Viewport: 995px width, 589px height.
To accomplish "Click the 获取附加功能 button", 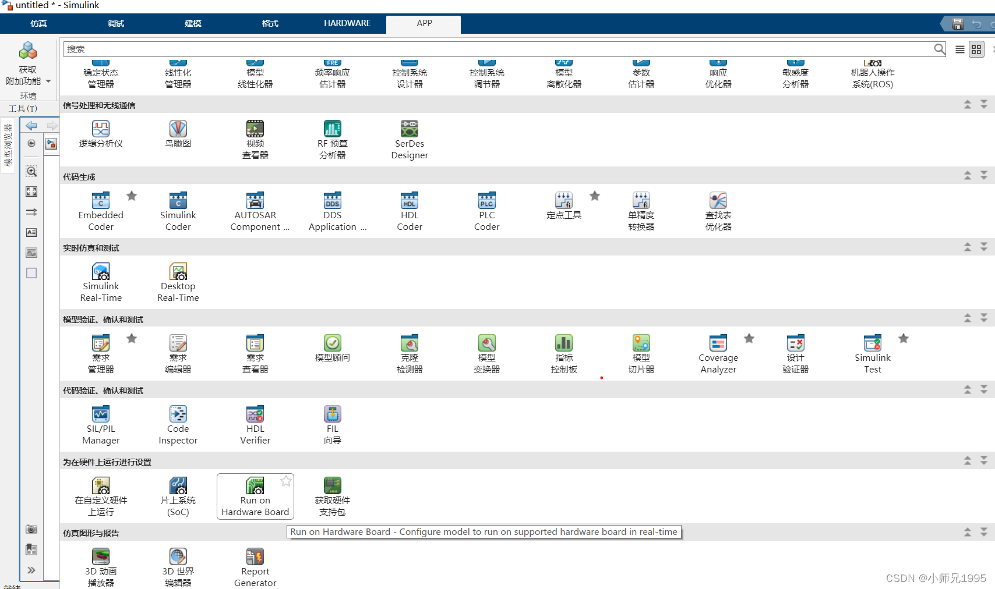I will coord(27,63).
